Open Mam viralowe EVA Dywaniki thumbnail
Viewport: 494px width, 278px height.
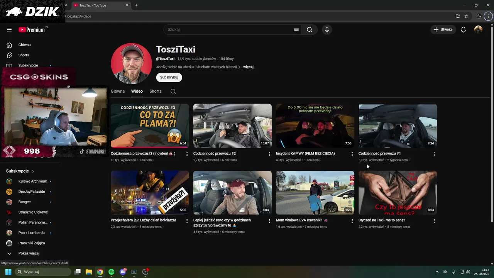315,193
